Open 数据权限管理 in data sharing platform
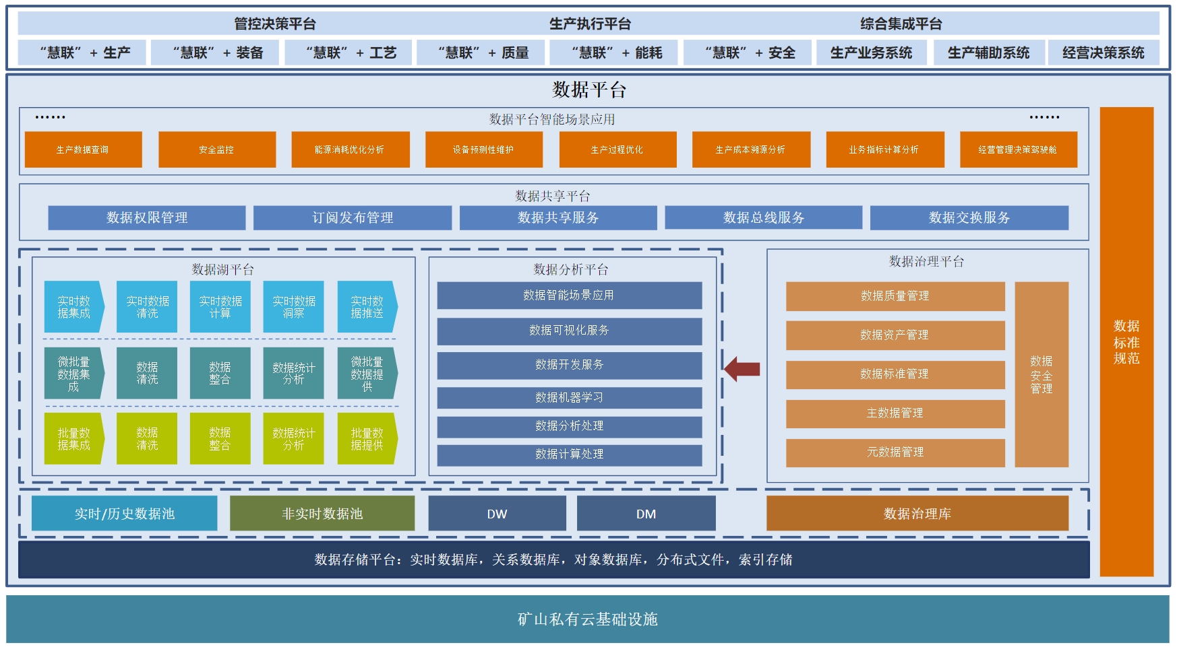 pos(146,217)
